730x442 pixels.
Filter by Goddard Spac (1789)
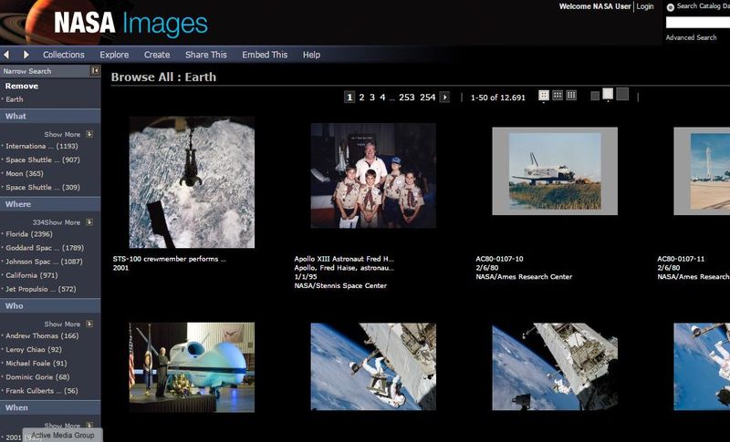click(x=45, y=248)
